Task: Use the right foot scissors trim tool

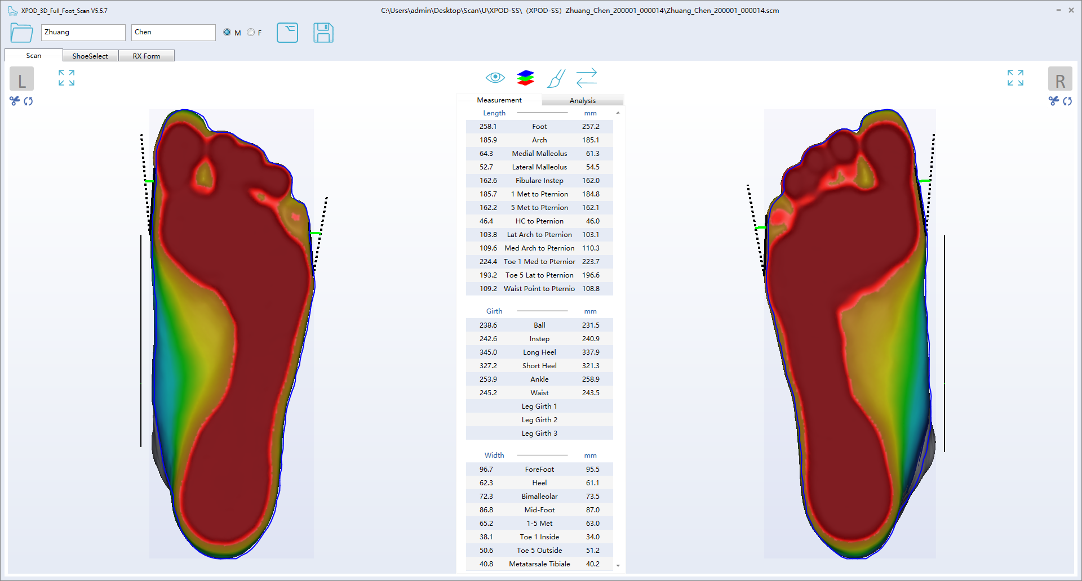Action: coord(1054,101)
